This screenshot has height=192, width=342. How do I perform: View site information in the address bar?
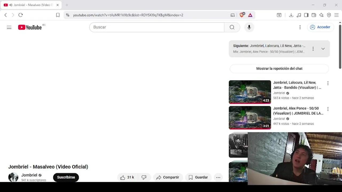click(x=68, y=15)
